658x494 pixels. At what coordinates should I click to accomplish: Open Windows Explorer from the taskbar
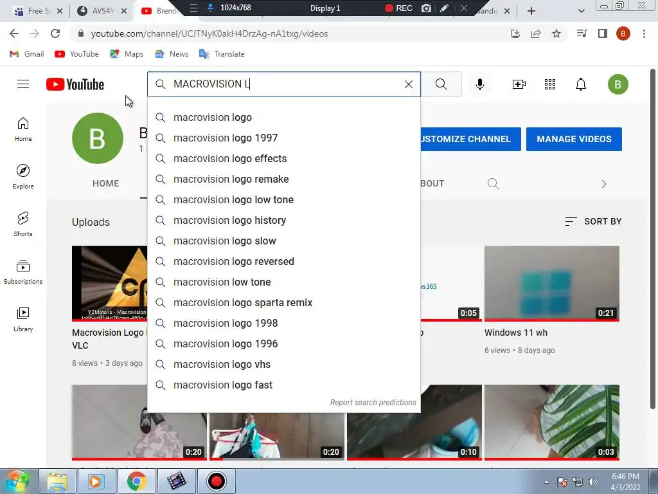(x=57, y=481)
